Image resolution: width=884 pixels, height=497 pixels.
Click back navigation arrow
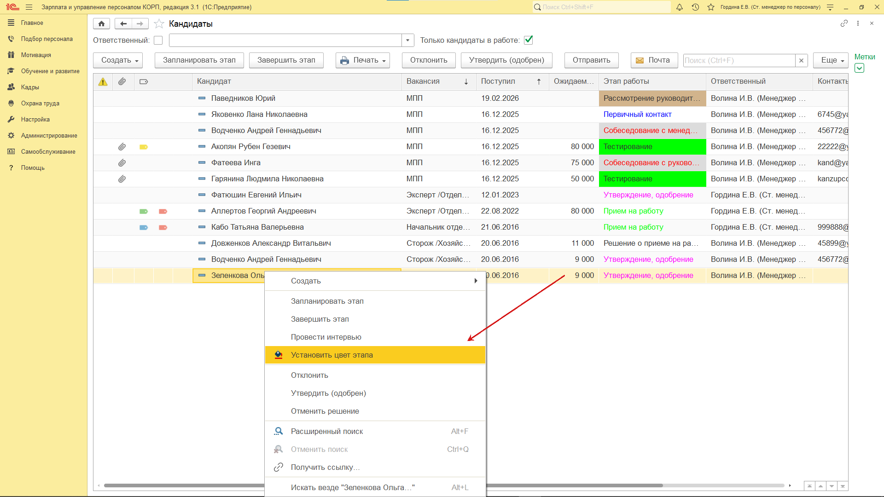[123, 23]
